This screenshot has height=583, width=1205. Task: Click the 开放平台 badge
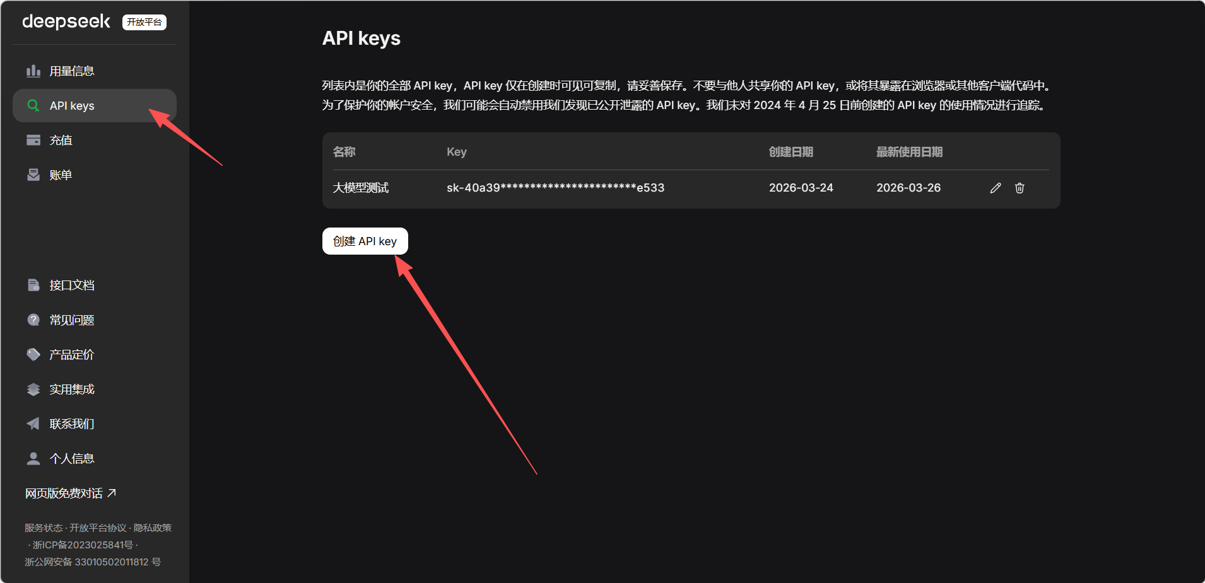click(x=144, y=22)
